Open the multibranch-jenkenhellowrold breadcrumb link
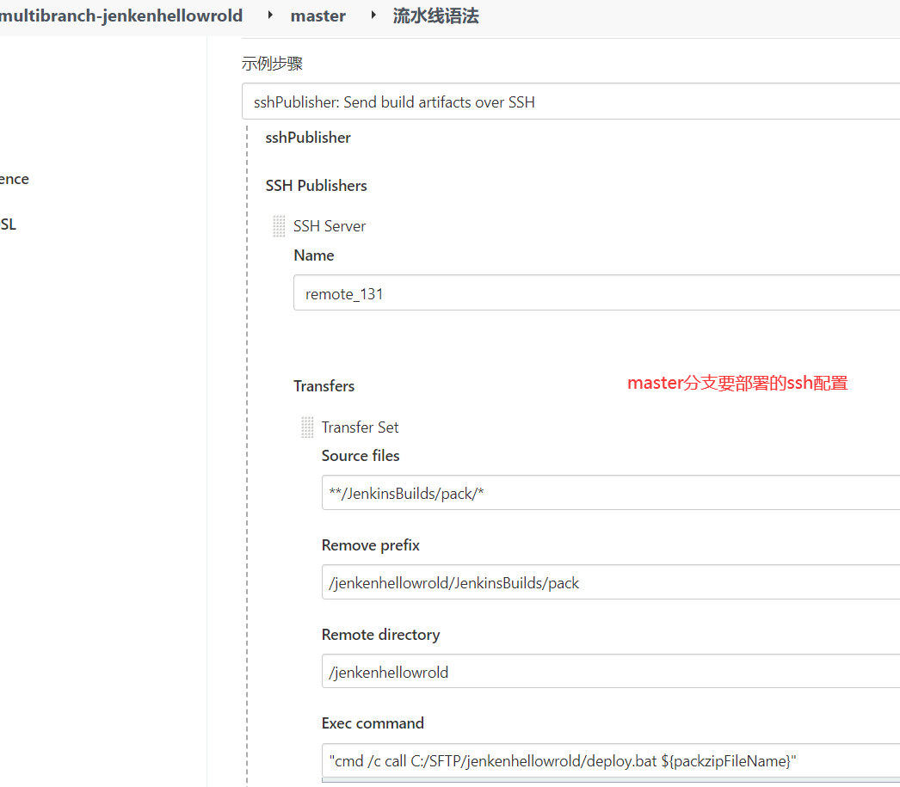 pos(121,15)
